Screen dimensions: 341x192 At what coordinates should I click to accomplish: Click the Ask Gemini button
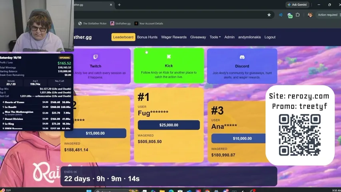pyautogui.click(x=297, y=4)
